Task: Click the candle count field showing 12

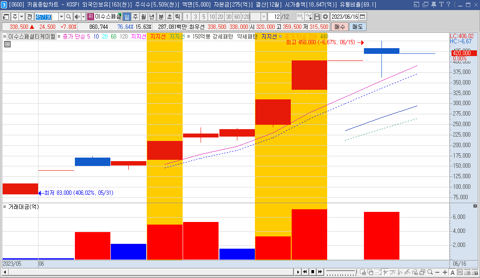Action: [x=274, y=17]
